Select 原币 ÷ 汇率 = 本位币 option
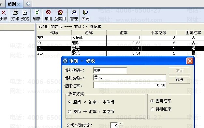204x128 pixels. click(70, 111)
